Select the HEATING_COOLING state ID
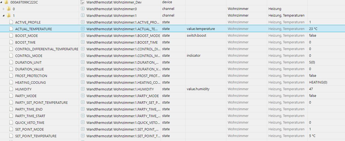This screenshot has height=141, width=345. click(x=31, y=82)
